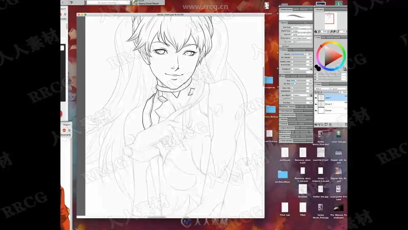Delete the selected layer with trash icon
408x230 pixels.
346,124
